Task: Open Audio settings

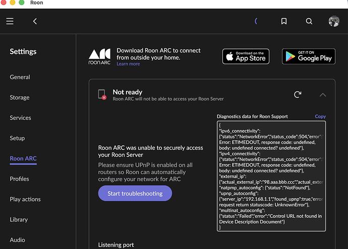Action: pyautogui.click(x=17, y=240)
